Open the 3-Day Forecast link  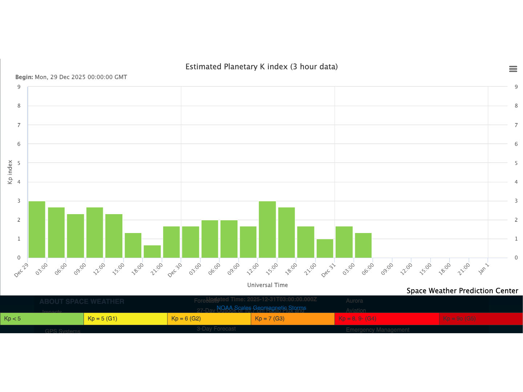click(216, 328)
